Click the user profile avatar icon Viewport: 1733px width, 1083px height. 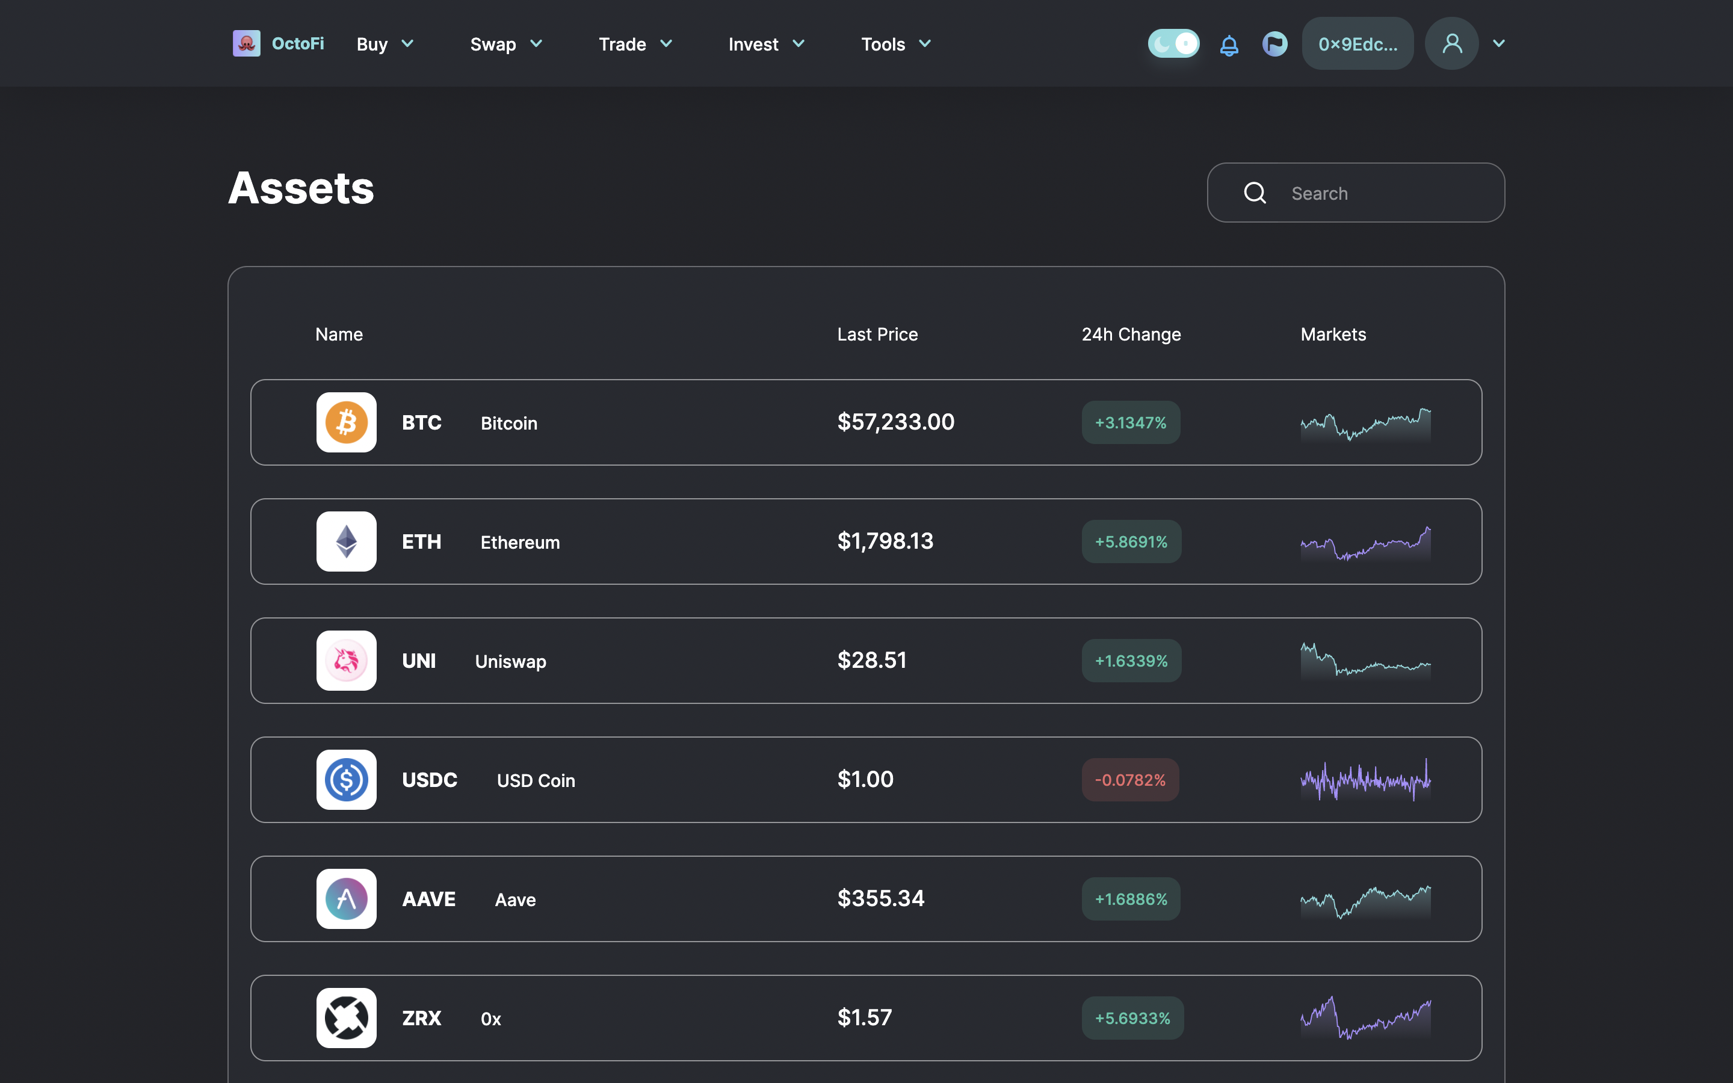pos(1451,44)
